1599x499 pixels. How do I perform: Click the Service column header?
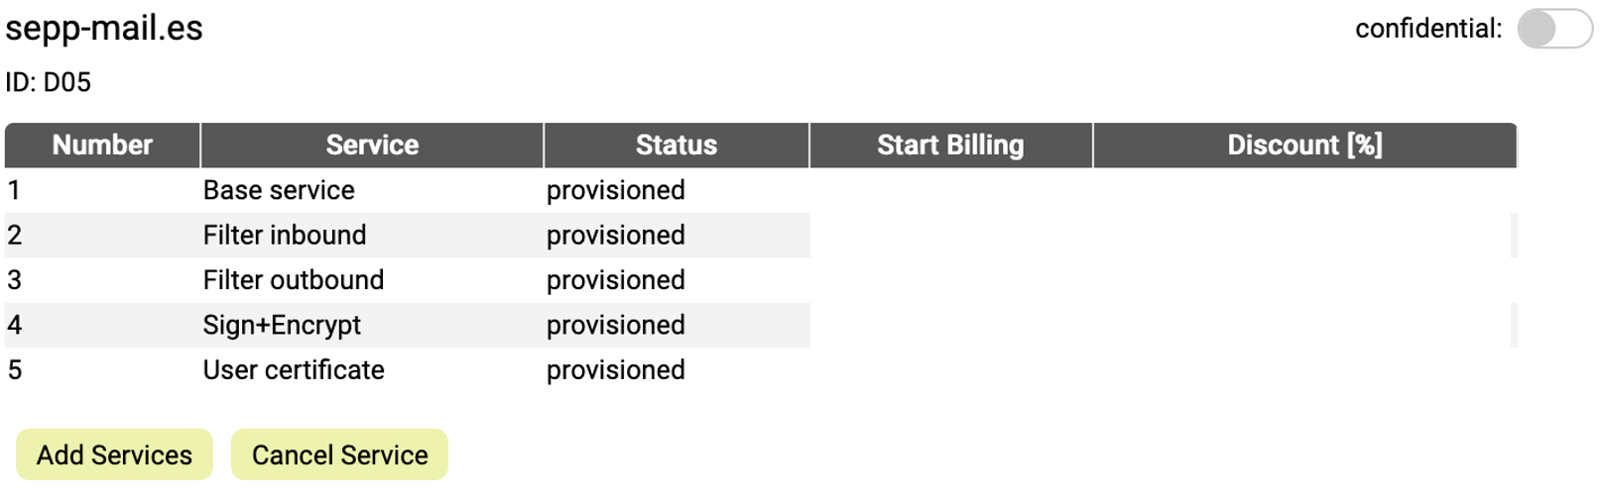(372, 146)
